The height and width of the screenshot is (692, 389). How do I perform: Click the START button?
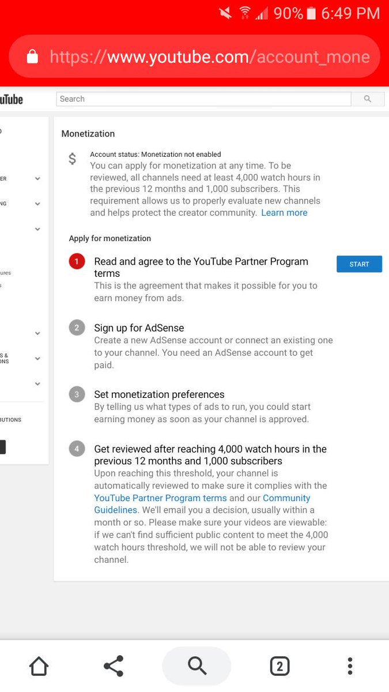359,264
